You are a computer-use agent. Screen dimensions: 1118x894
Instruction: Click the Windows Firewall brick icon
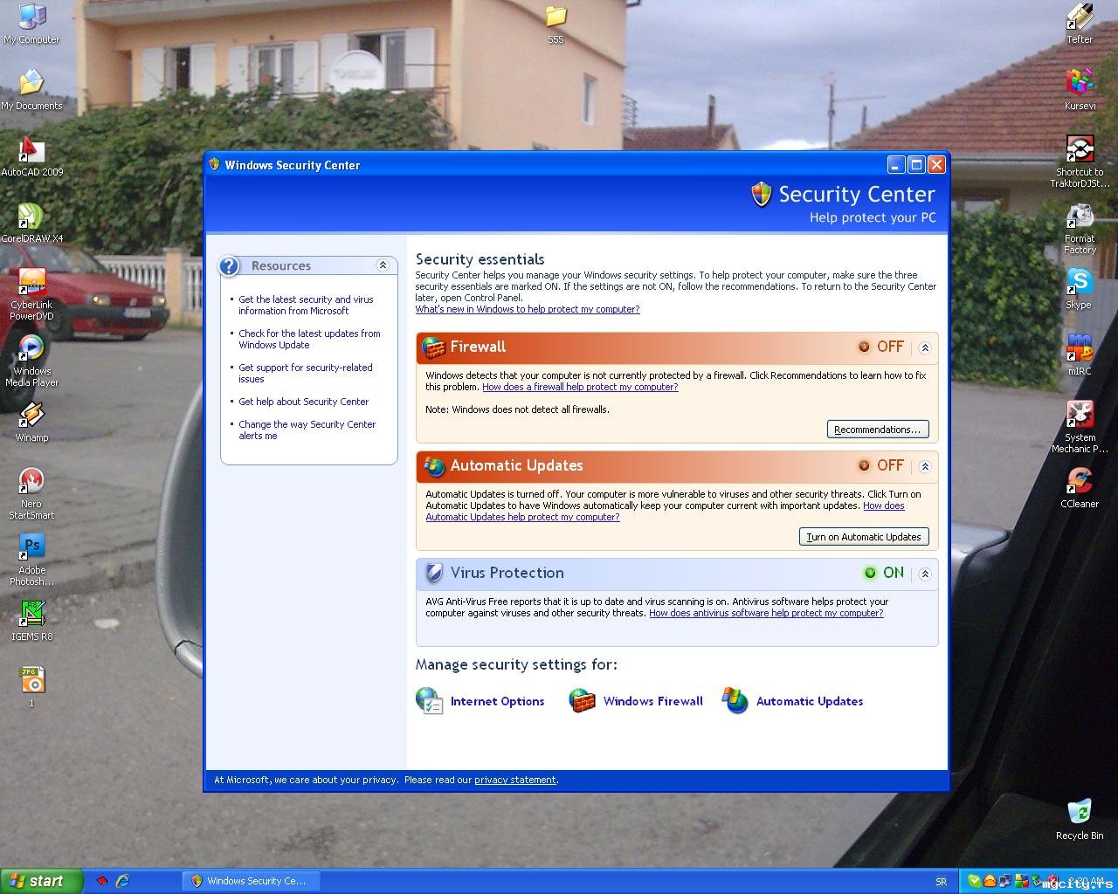click(582, 700)
